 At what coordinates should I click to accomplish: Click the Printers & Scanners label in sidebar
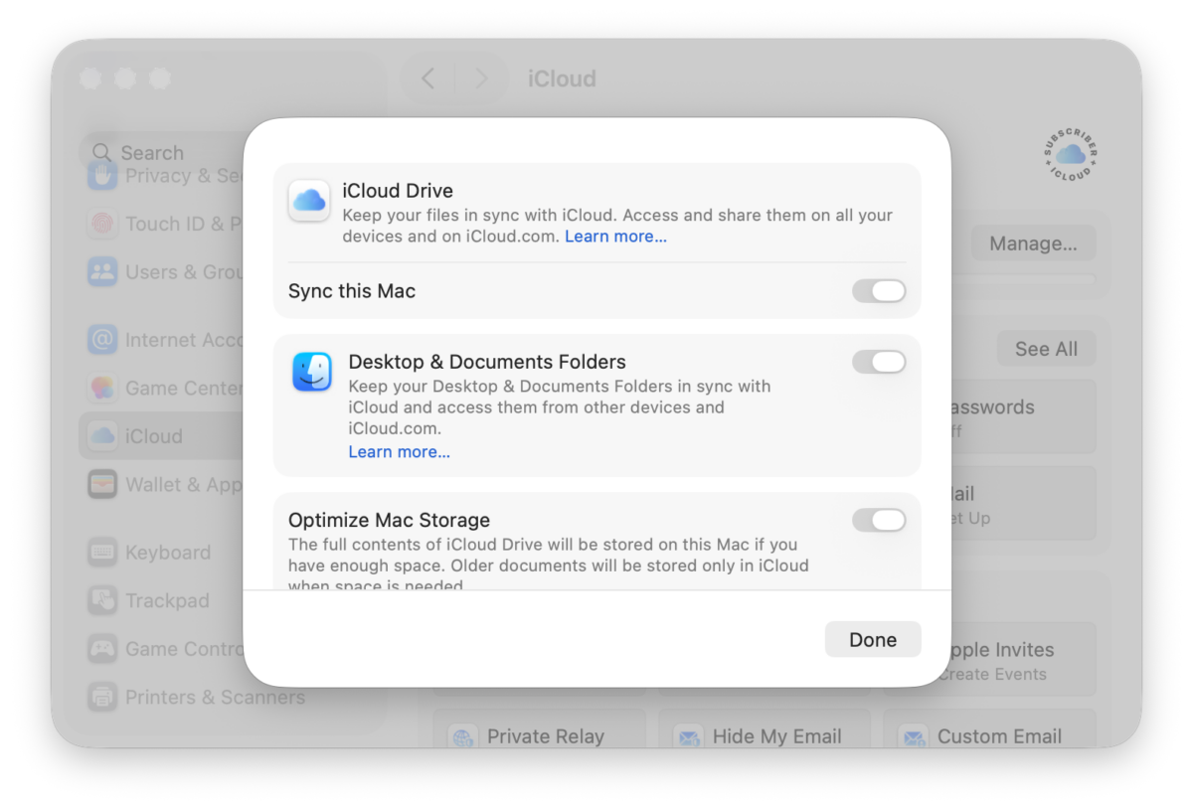coord(215,698)
